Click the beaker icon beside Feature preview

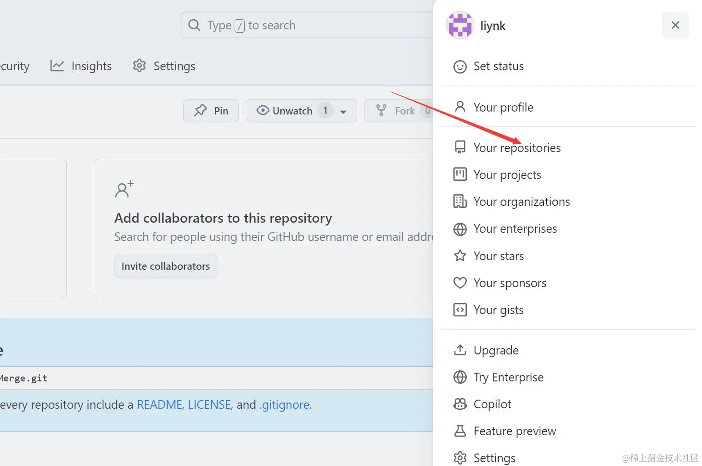click(460, 431)
